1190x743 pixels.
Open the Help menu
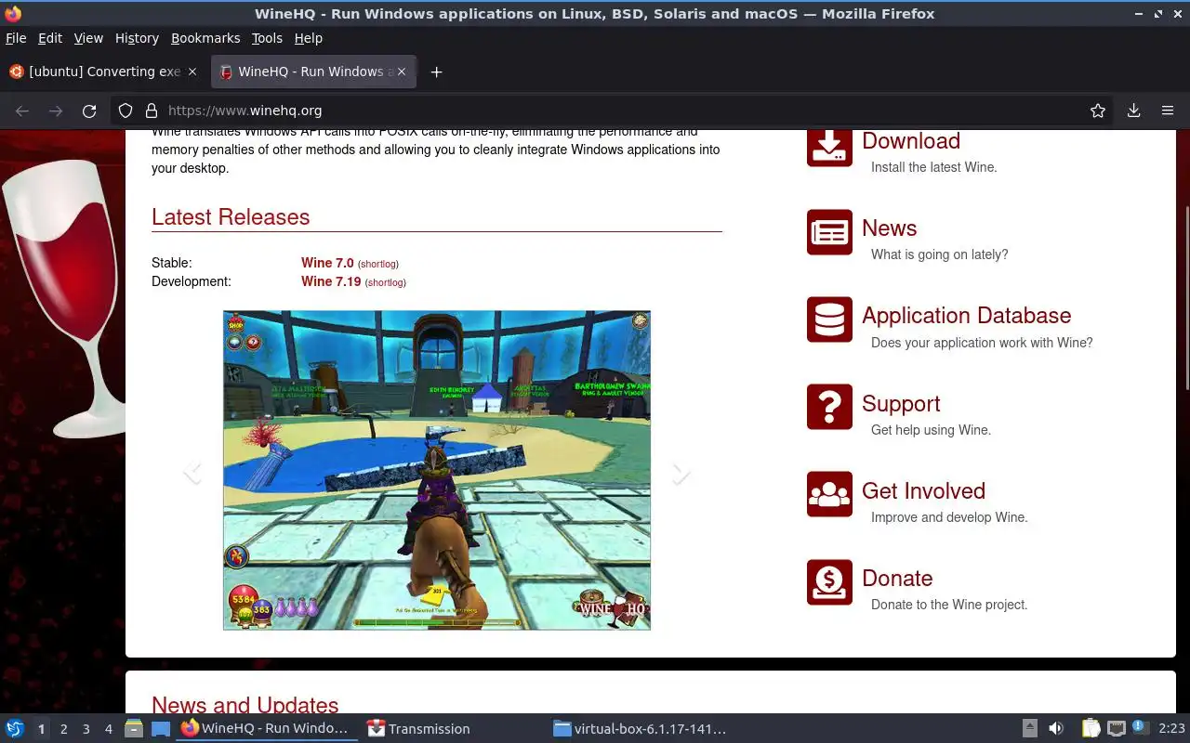pos(308,38)
